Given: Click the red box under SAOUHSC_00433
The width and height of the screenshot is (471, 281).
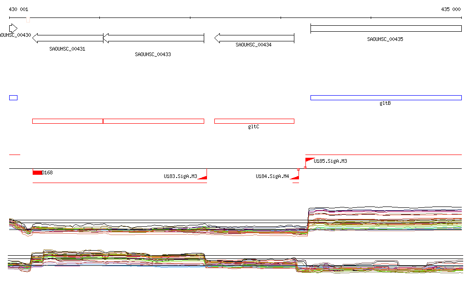Looking at the screenshot, I should [154, 121].
